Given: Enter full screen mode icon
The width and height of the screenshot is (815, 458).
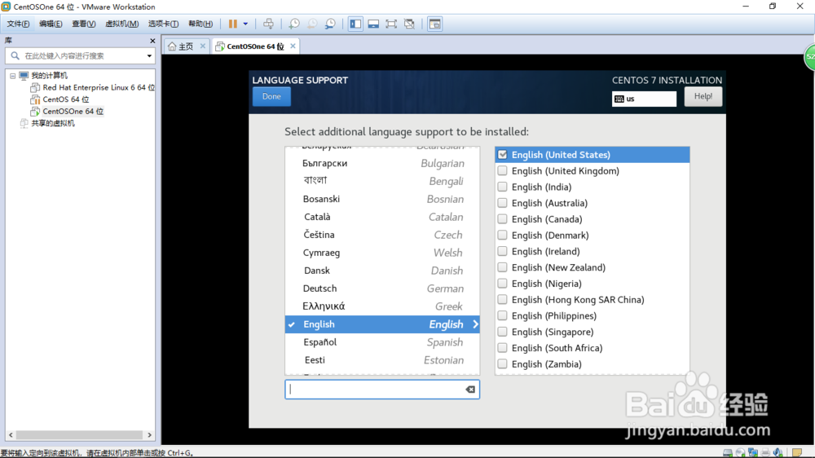Looking at the screenshot, I should click(391, 24).
